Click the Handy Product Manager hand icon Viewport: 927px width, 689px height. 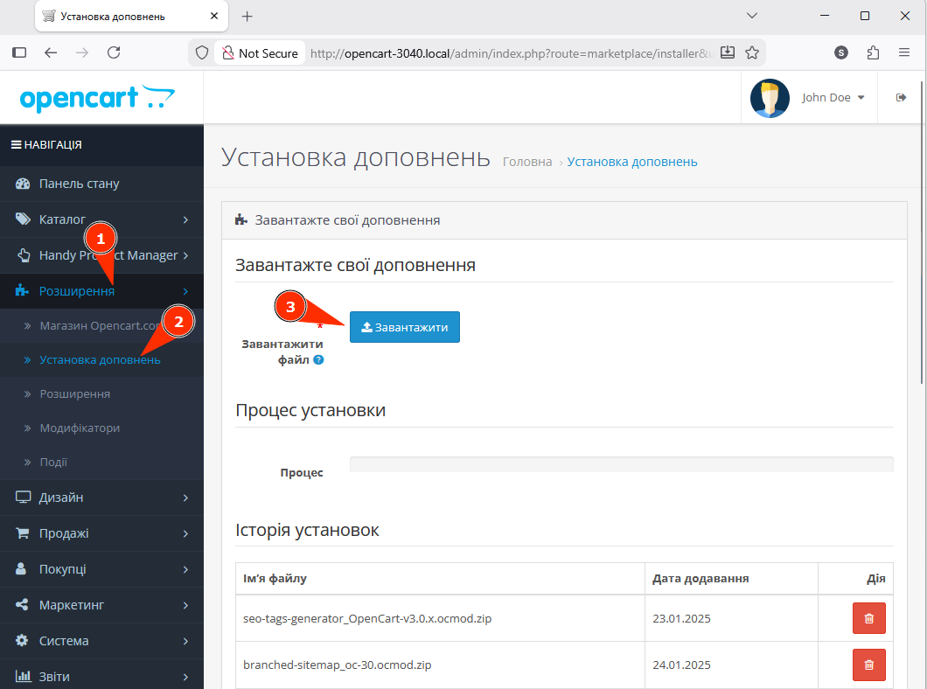pyautogui.click(x=23, y=255)
